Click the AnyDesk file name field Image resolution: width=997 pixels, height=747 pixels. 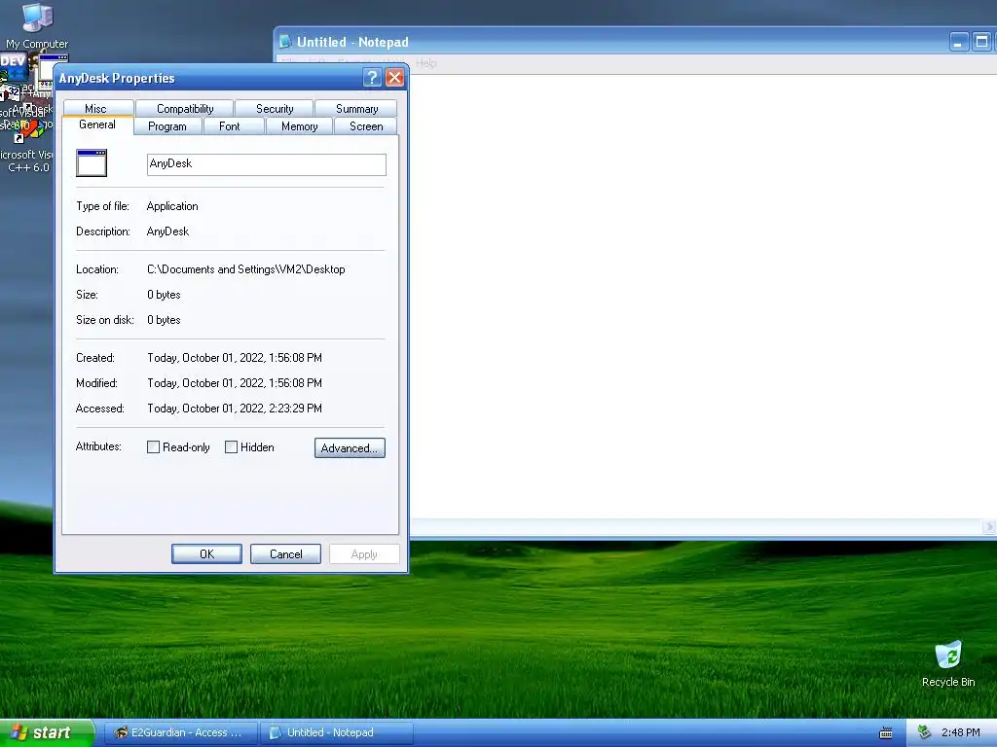tap(267, 164)
